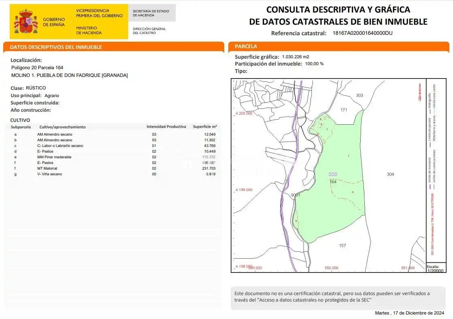Click the 'Superficie construida:' label
This screenshot has height=319, width=453.
[35, 103]
